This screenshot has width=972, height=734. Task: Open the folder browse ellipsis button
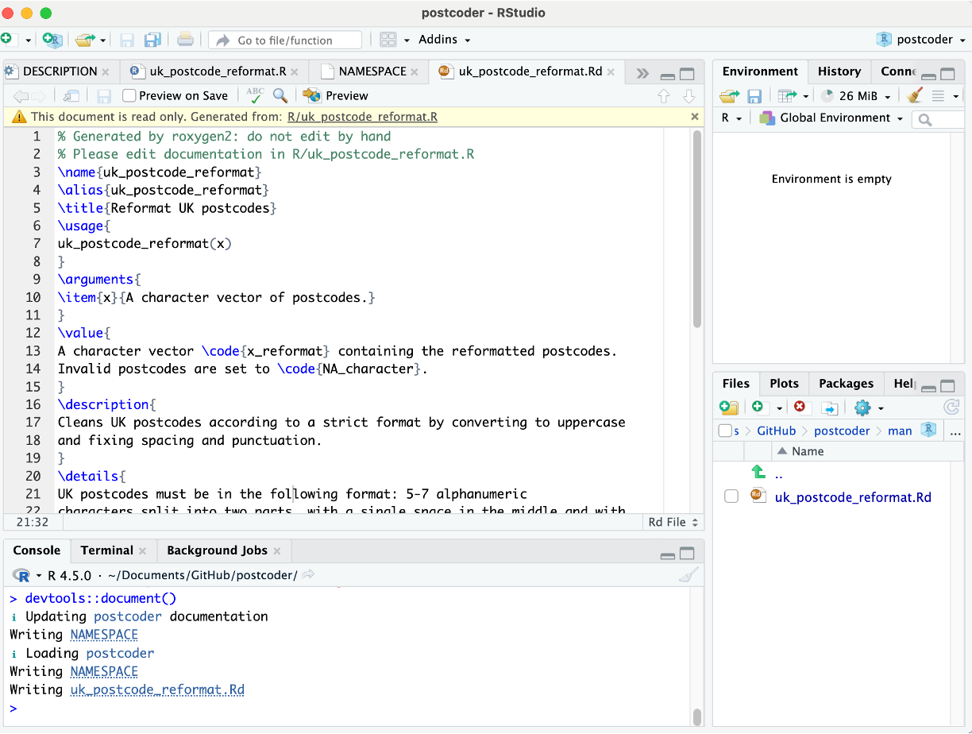click(955, 431)
